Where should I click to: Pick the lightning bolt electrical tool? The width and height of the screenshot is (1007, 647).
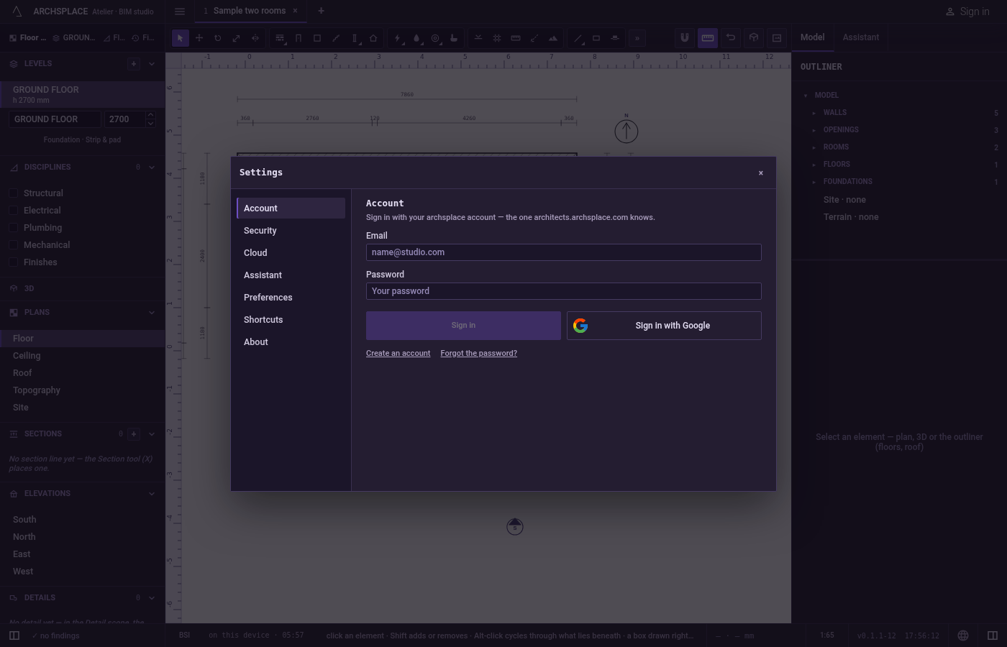click(398, 38)
